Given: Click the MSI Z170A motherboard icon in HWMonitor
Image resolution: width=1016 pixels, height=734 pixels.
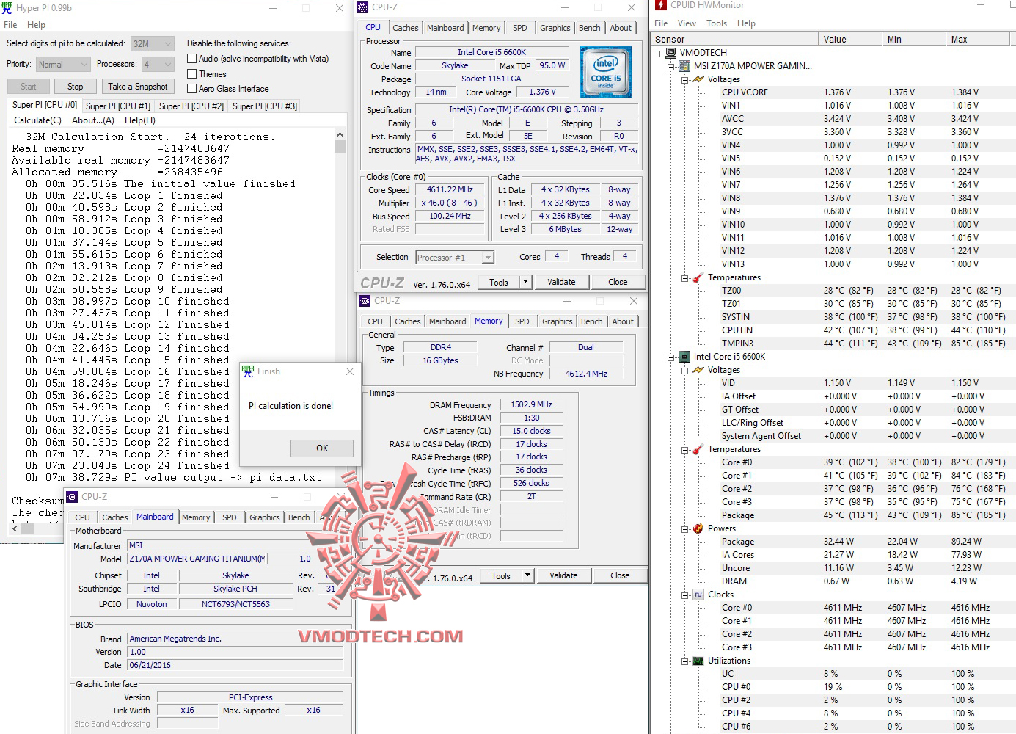Looking at the screenshot, I should 684,65.
